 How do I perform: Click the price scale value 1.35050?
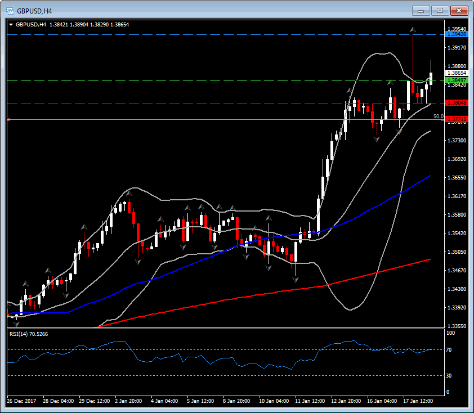(x=457, y=252)
